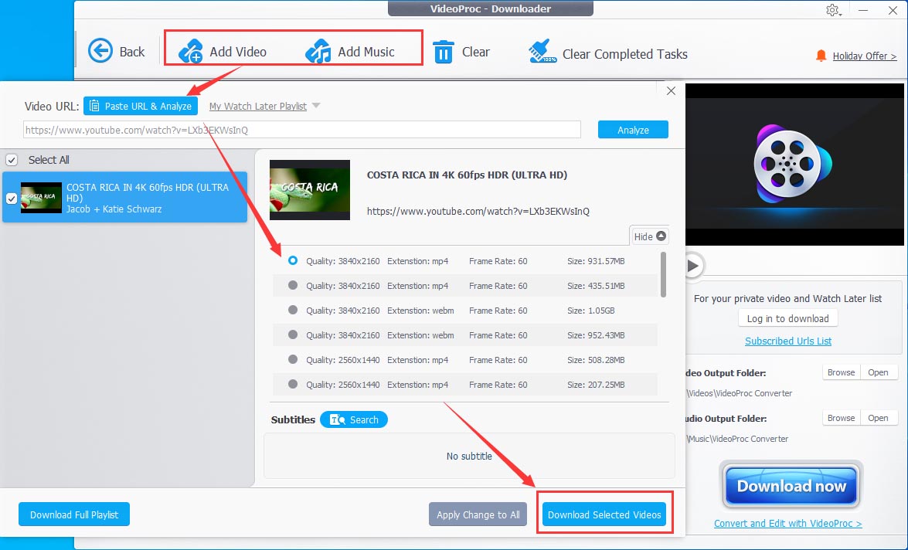Open the Video Output Folder
This screenshot has height=550, width=908.
(878, 372)
